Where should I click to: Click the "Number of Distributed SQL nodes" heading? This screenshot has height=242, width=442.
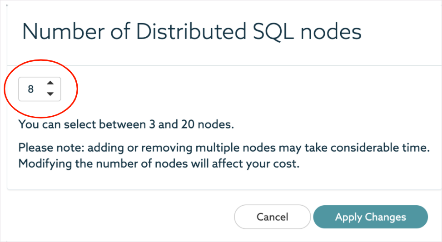(x=192, y=32)
